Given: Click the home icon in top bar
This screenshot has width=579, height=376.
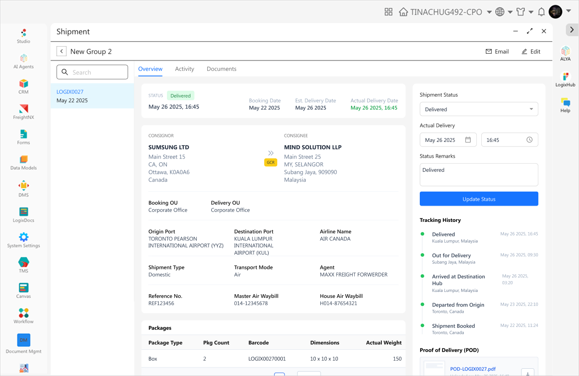Looking at the screenshot, I should (403, 12).
